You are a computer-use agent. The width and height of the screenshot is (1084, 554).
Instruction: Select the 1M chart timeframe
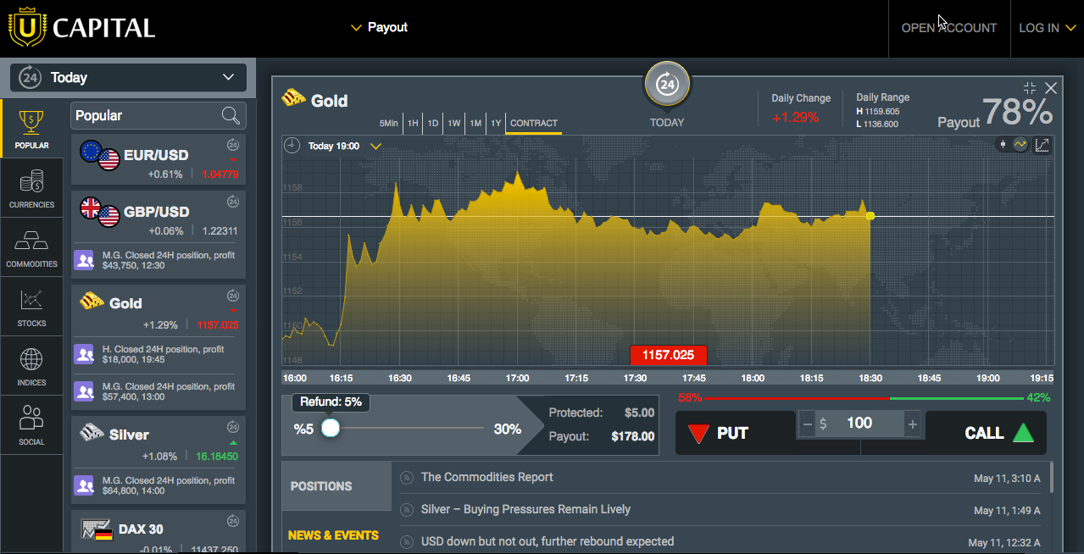[475, 124]
